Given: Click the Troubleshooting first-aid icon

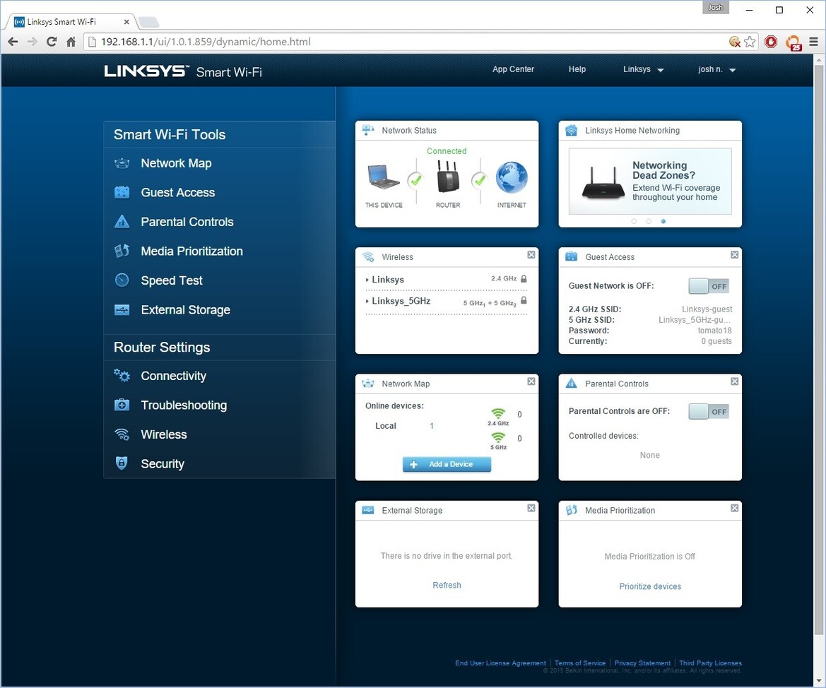Looking at the screenshot, I should point(122,405).
